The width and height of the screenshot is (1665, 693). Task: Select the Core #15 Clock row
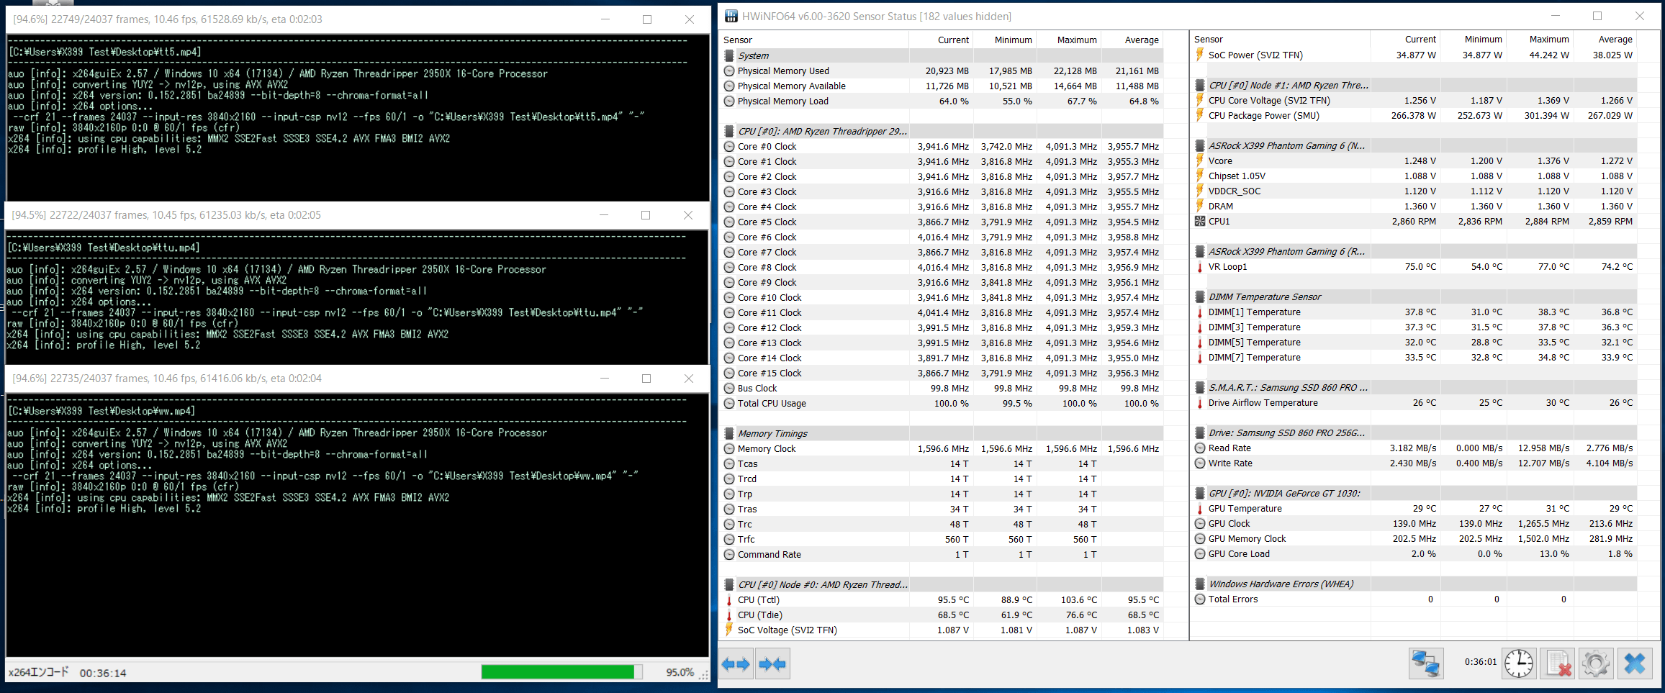942,373
